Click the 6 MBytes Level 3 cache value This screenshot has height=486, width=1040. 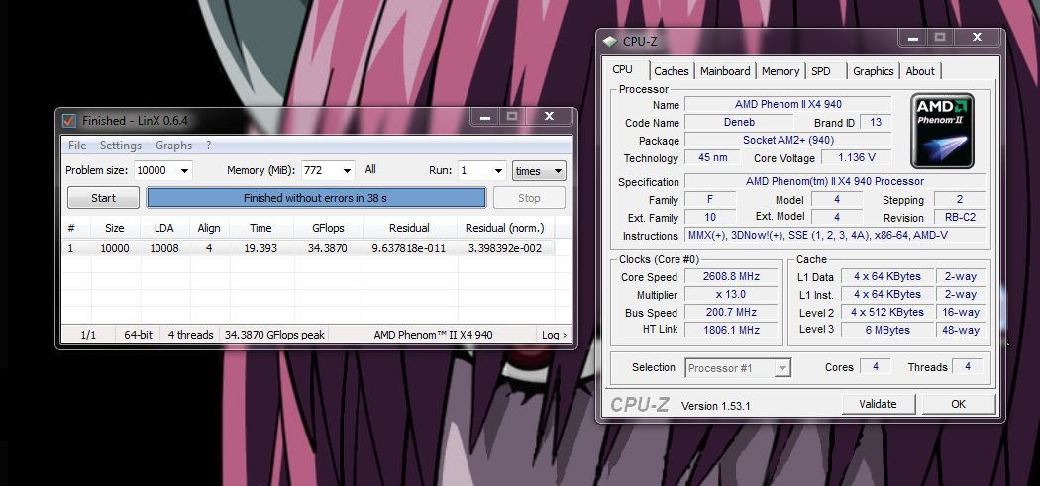click(888, 330)
